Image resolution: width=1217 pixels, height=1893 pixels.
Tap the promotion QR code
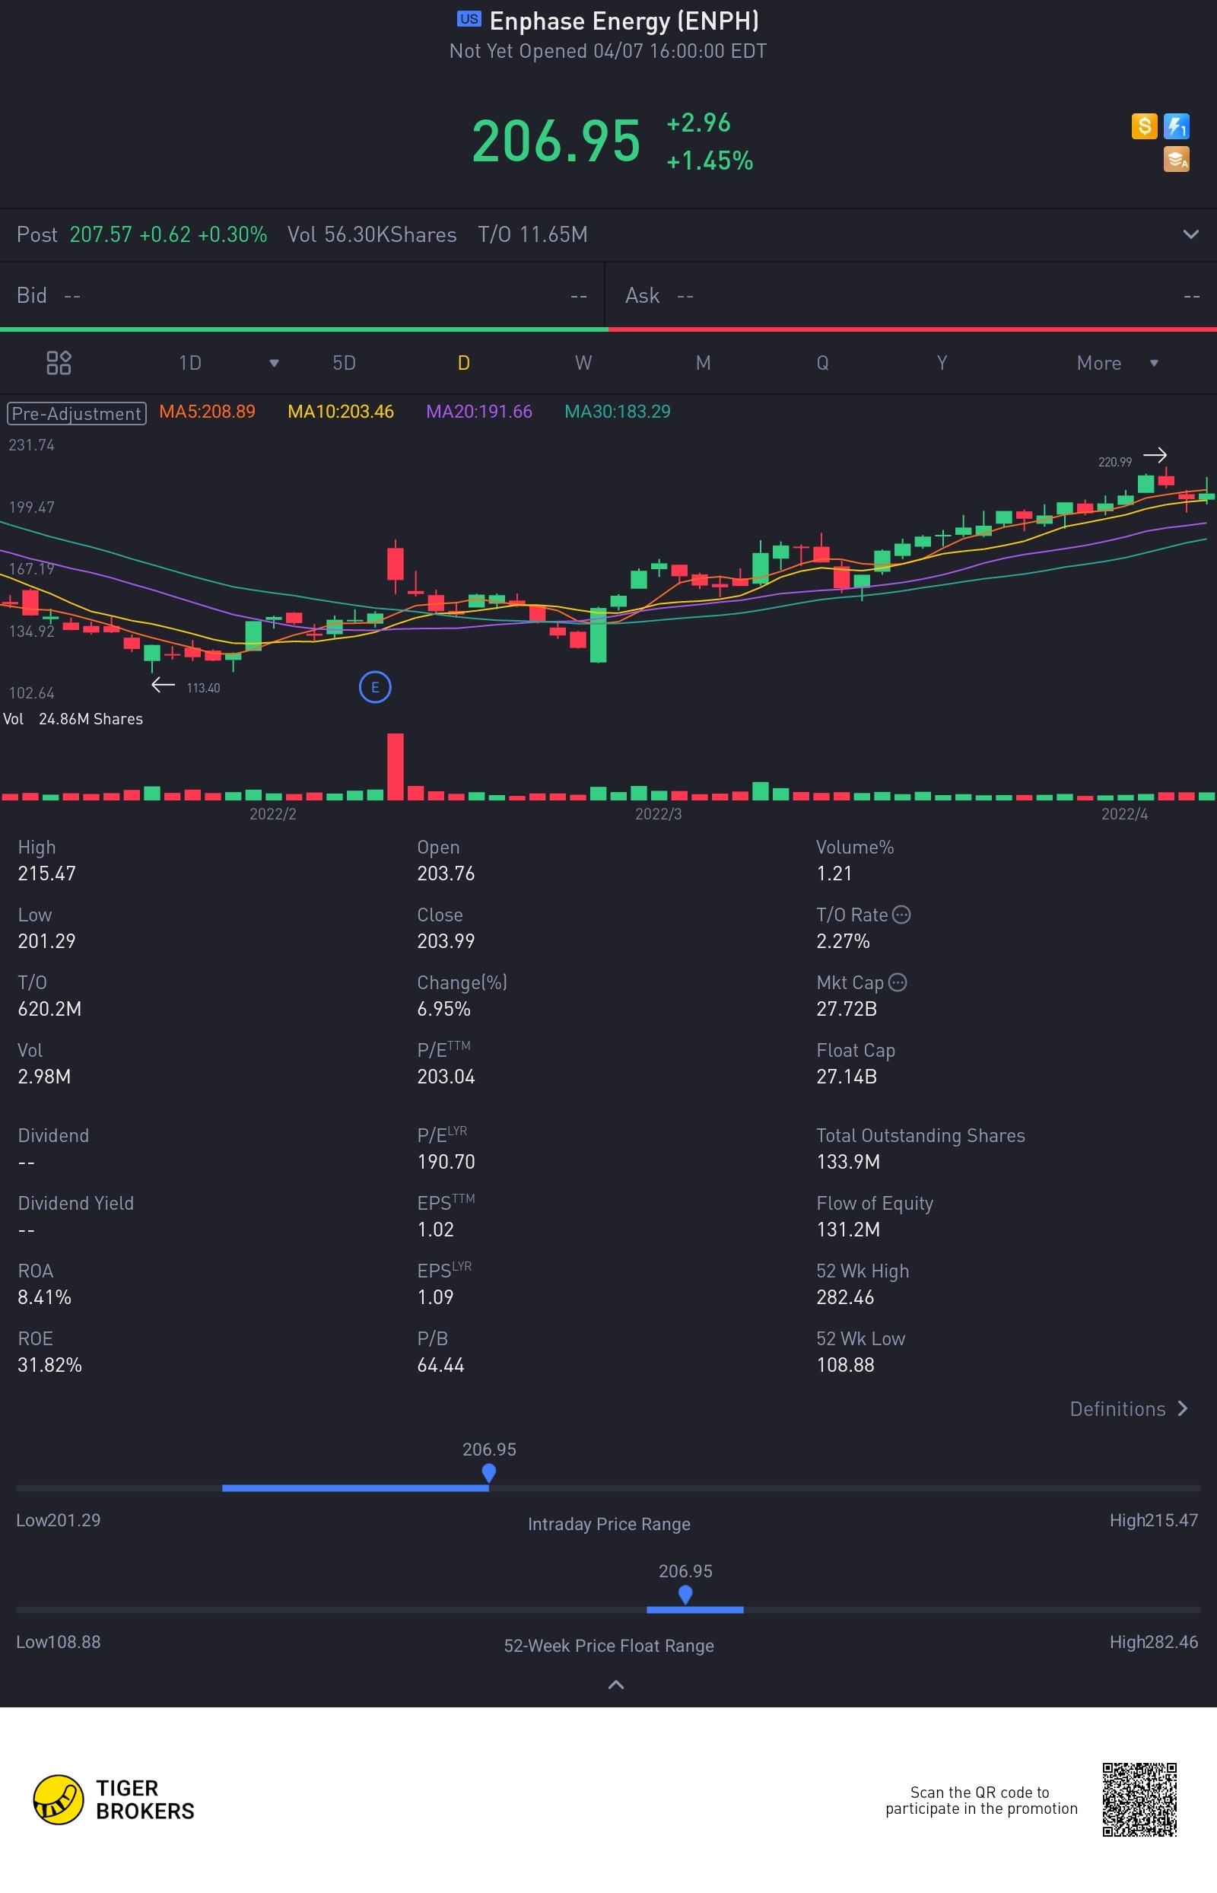pos(1139,1799)
